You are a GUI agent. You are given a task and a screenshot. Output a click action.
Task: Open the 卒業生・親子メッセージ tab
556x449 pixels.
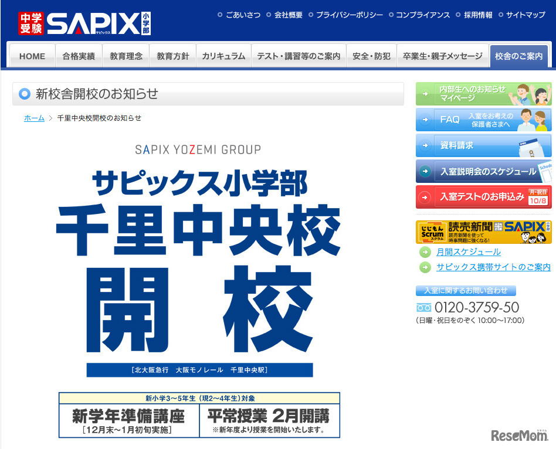coord(443,56)
